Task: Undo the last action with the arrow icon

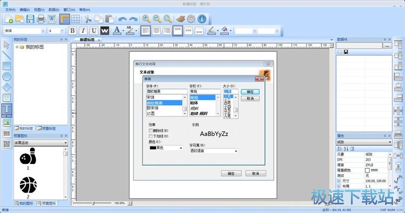Action: tap(122, 19)
